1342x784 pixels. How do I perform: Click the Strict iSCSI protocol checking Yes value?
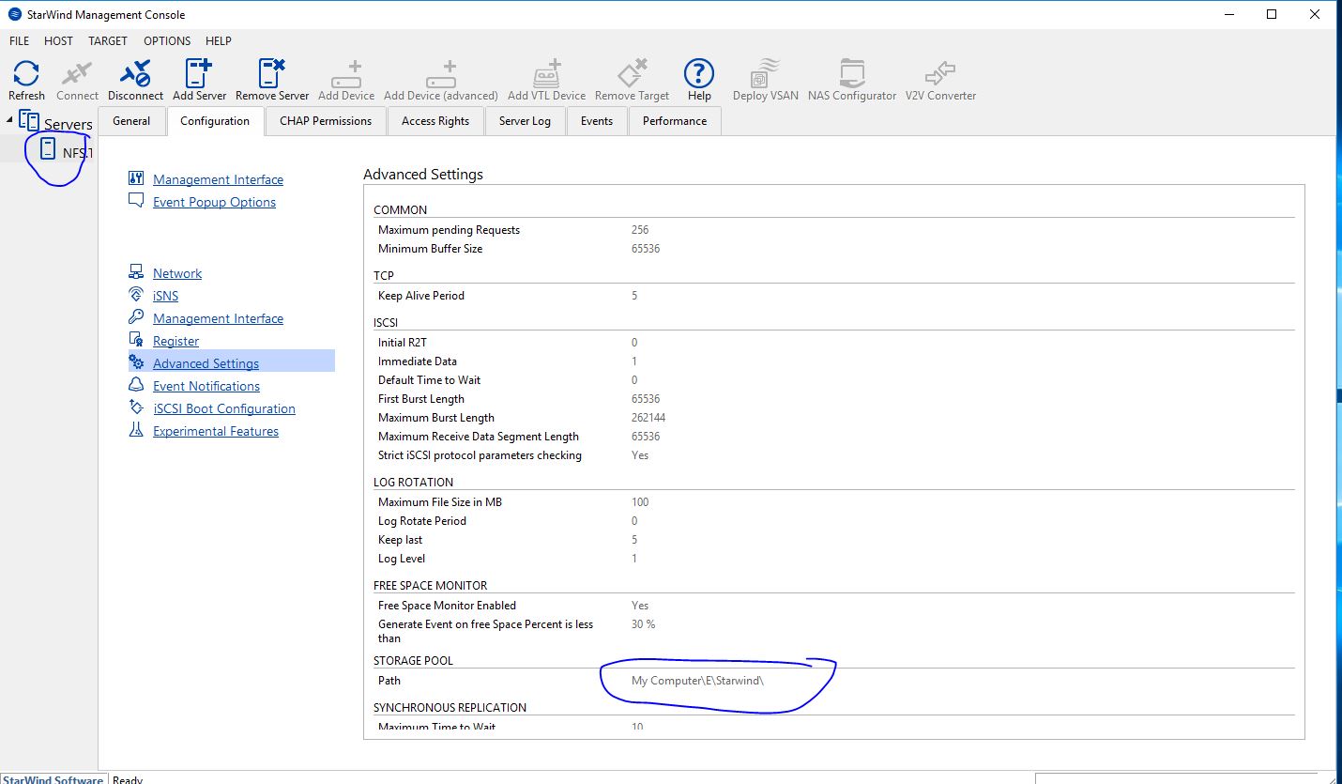point(640,455)
